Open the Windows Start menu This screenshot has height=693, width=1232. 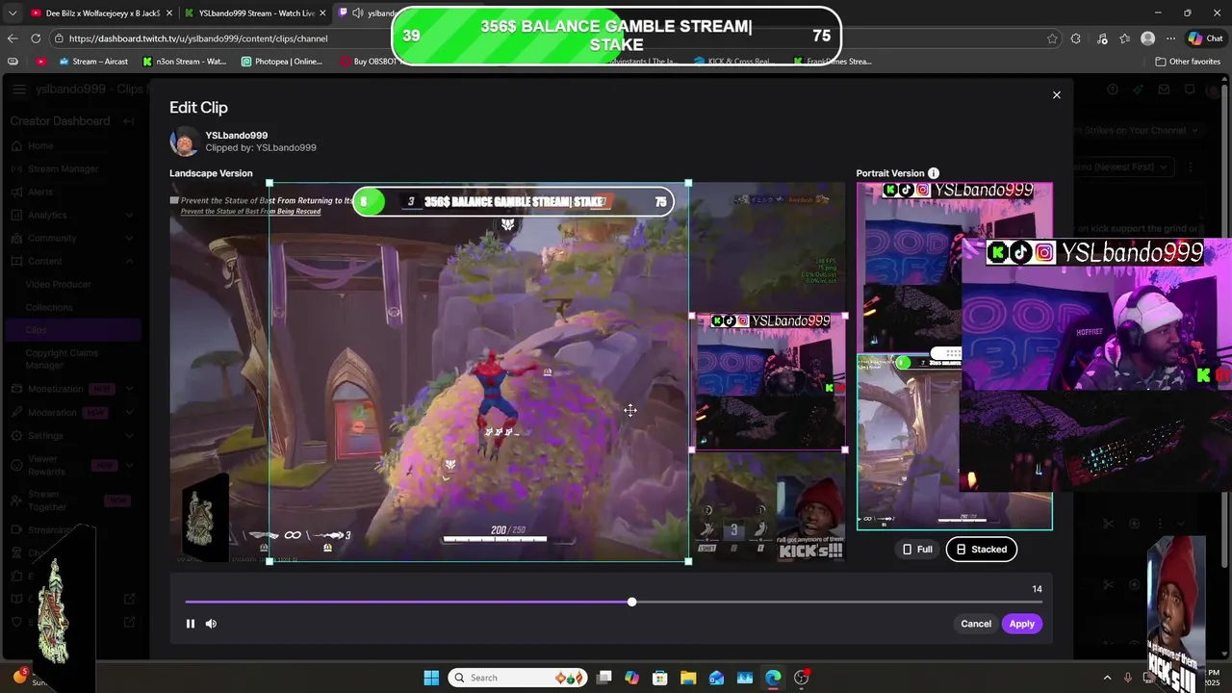(431, 678)
